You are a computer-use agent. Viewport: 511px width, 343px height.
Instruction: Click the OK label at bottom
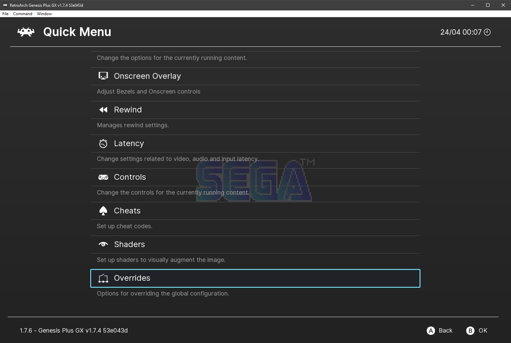(x=483, y=331)
